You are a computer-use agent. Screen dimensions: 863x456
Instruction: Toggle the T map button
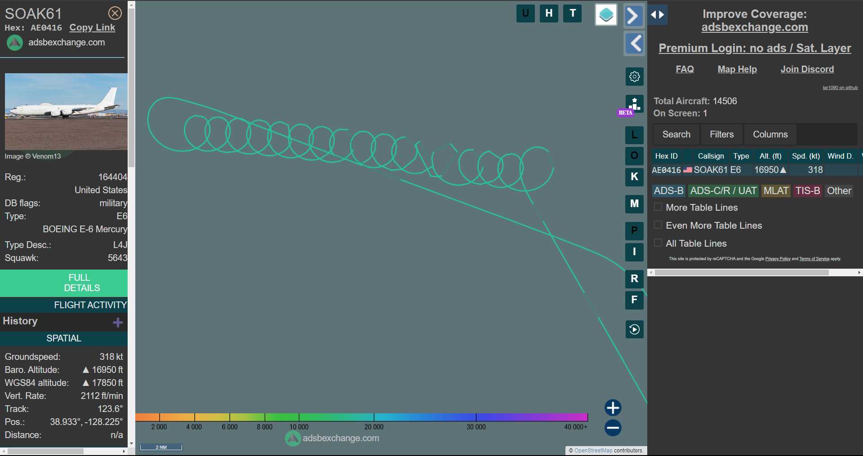click(x=573, y=13)
